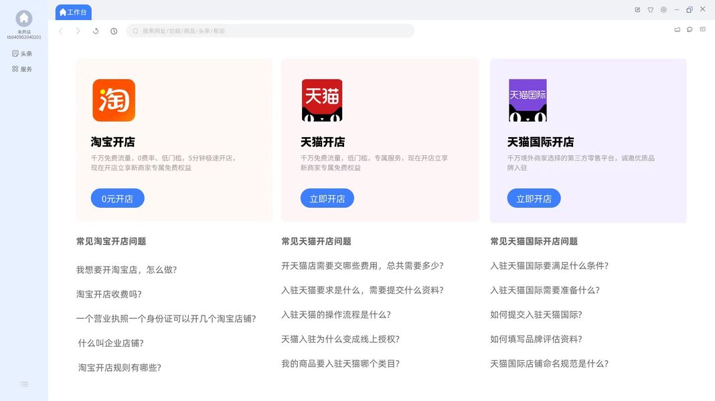
Task: Click the 0元开店 button
Action: (x=118, y=198)
